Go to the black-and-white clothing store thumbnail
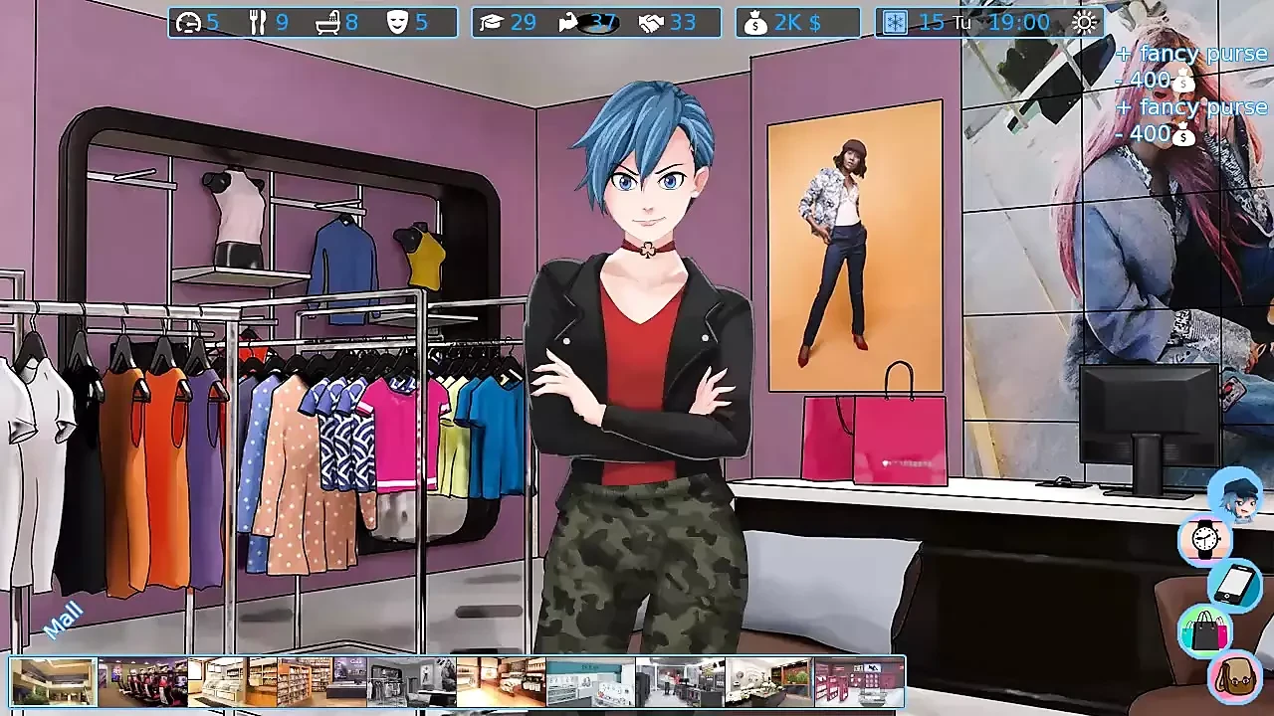This screenshot has width=1274, height=716. (x=411, y=682)
